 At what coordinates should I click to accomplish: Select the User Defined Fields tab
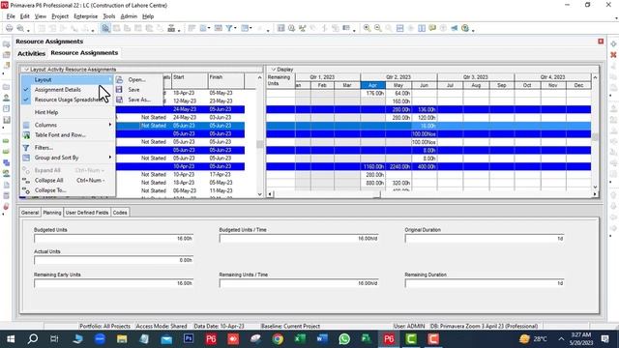(x=87, y=213)
